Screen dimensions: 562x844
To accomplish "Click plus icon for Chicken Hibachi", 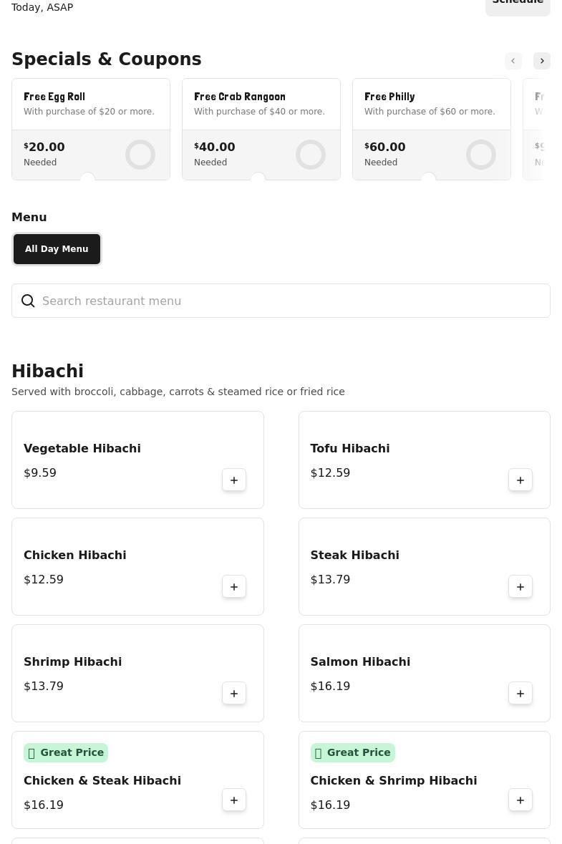I will 234,587.
